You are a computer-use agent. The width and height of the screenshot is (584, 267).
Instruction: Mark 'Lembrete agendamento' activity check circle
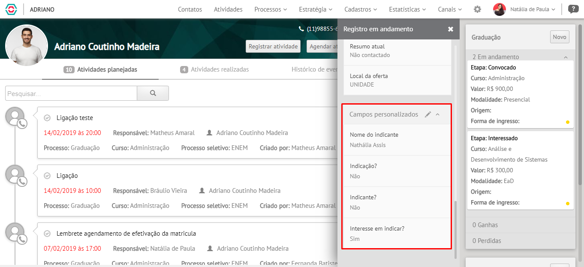point(48,233)
